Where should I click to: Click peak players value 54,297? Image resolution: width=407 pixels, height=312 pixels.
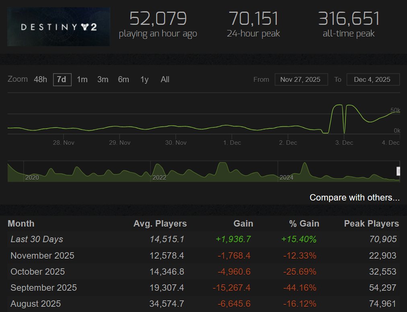[x=383, y=288]
